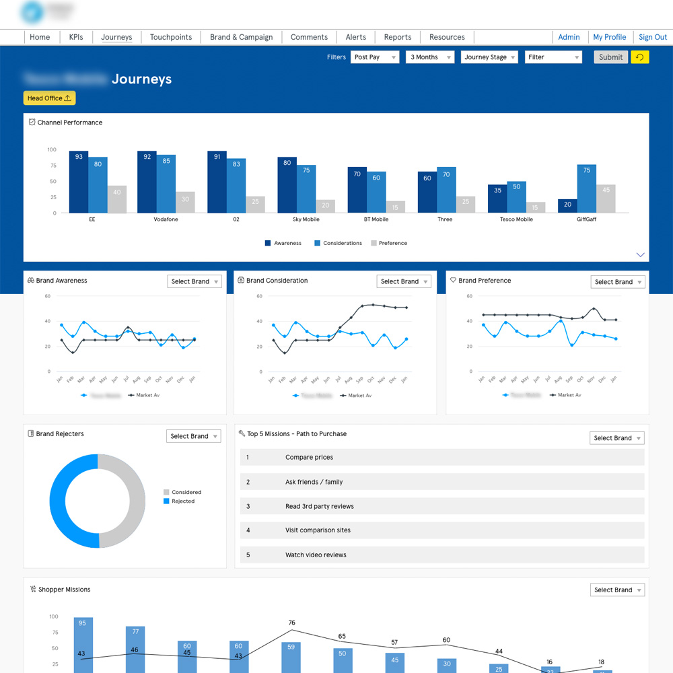673x673 pixels.
Task: Open Select Brand in Top 5 Missions panel
Action: pos(616,438)
